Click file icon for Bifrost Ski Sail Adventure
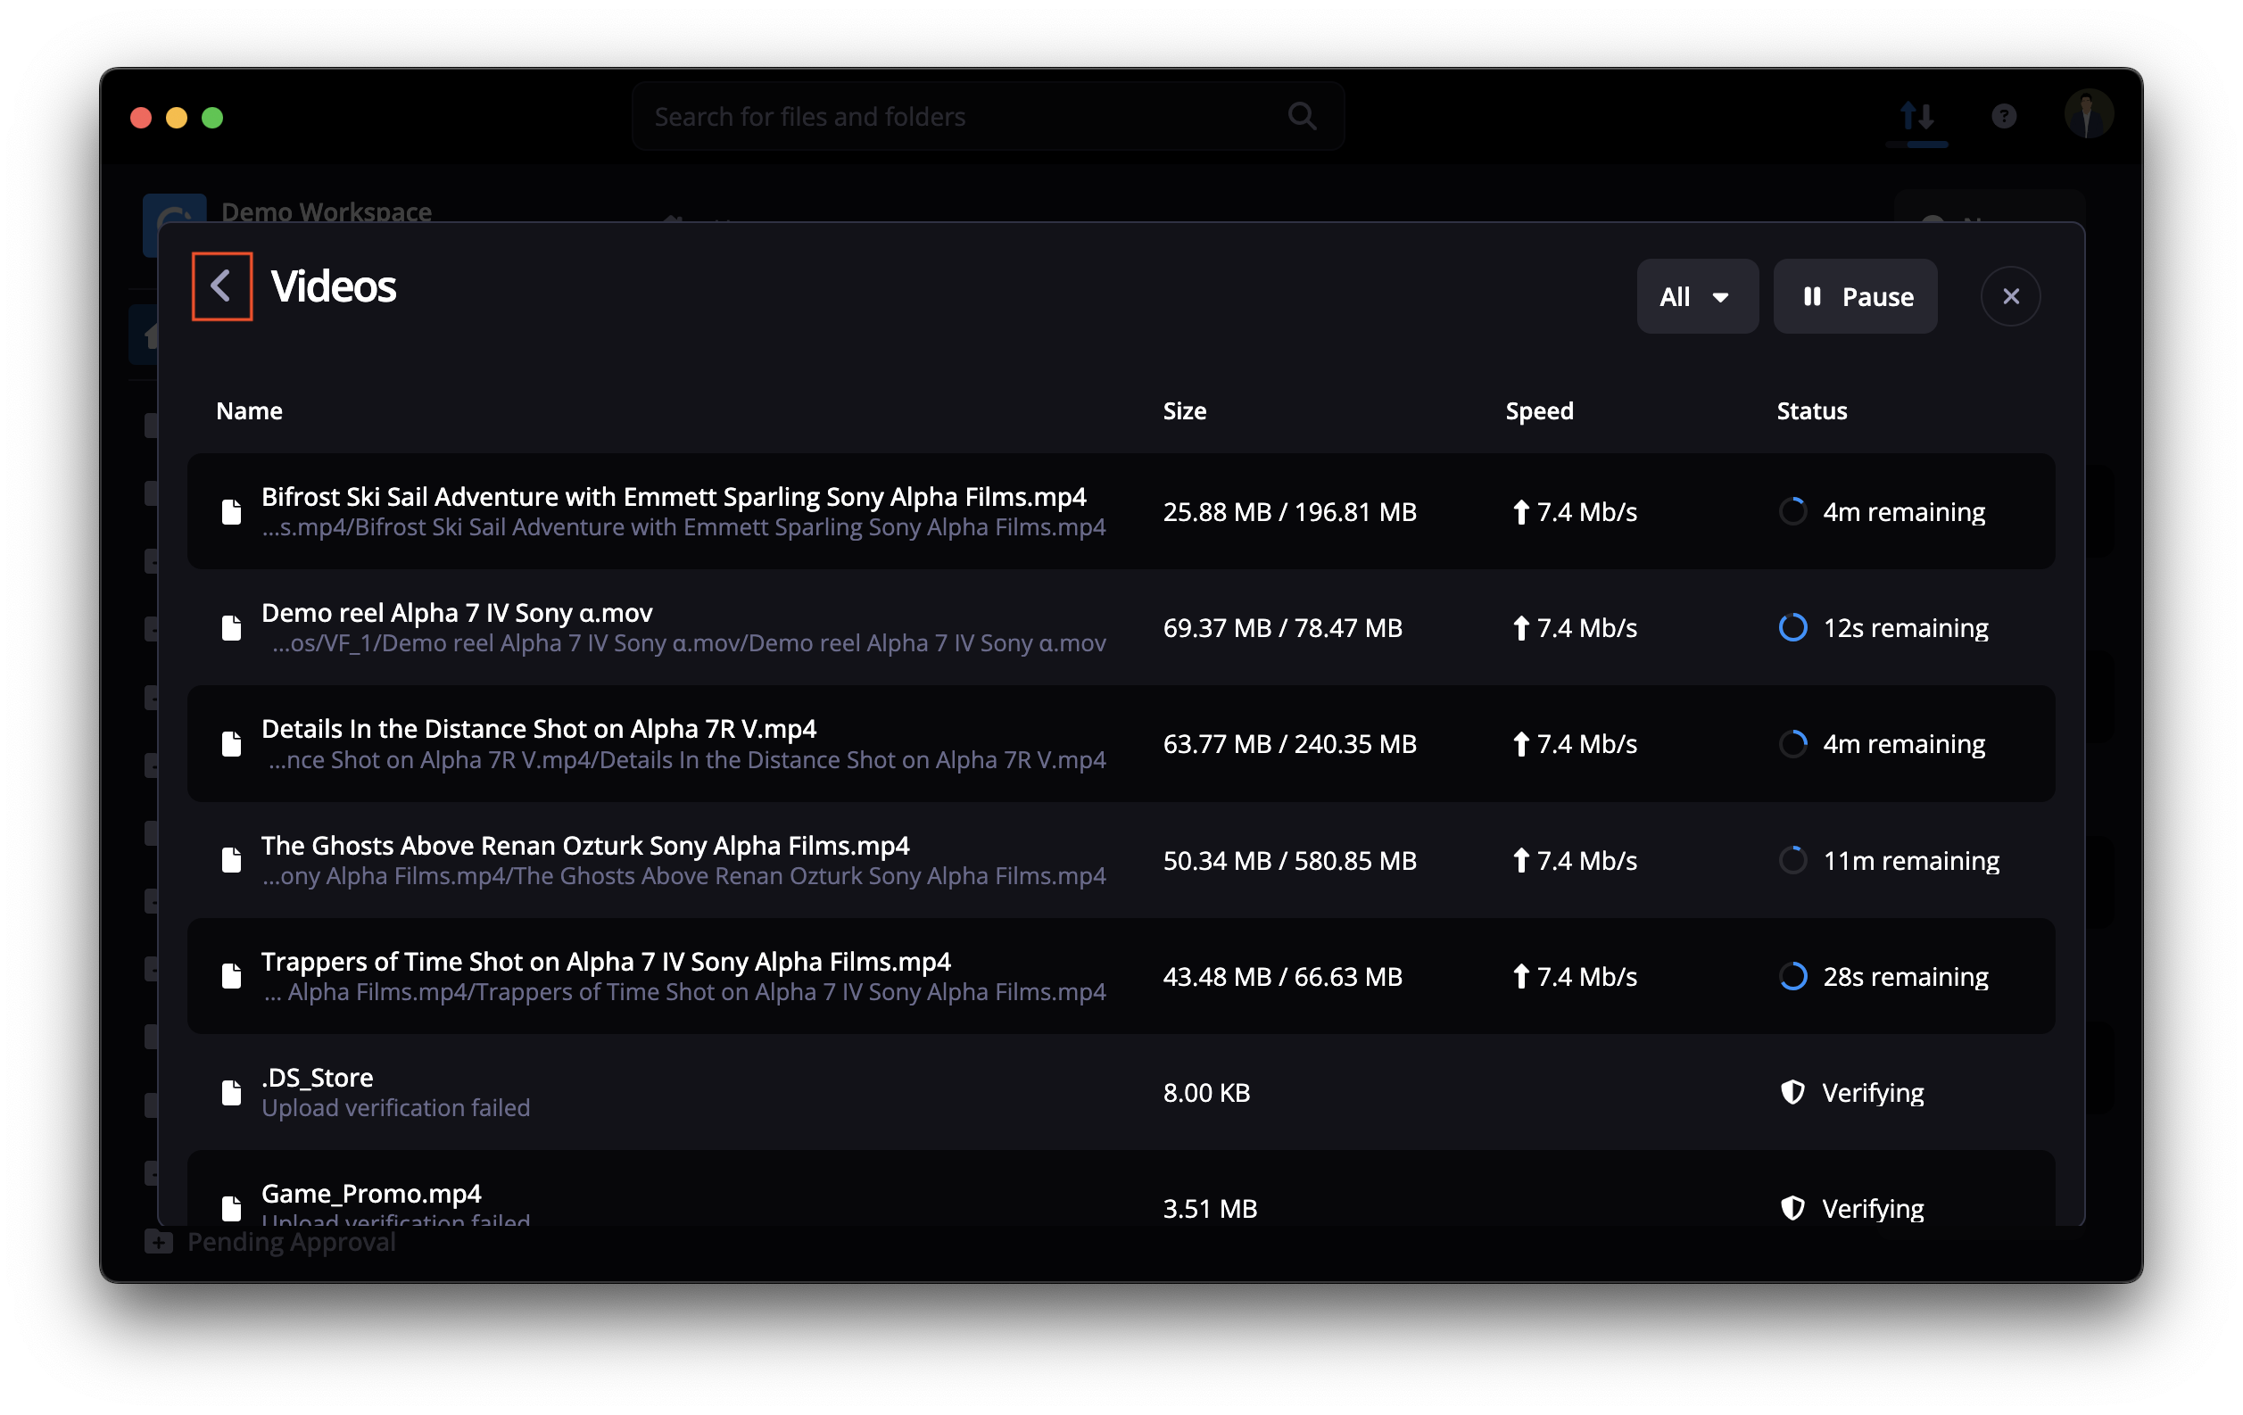This screenshot has width=2243, height=1415. 231,511
